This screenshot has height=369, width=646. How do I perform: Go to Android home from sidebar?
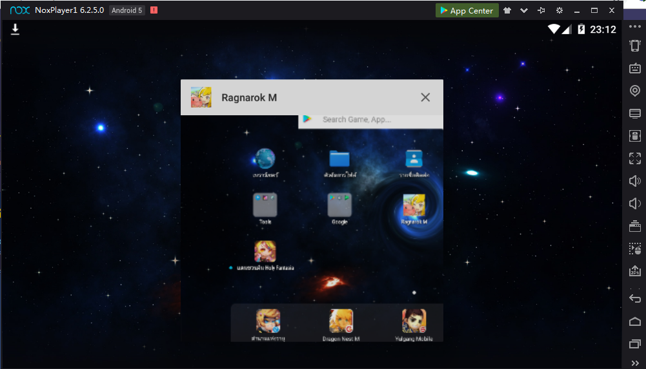[635, 321]
